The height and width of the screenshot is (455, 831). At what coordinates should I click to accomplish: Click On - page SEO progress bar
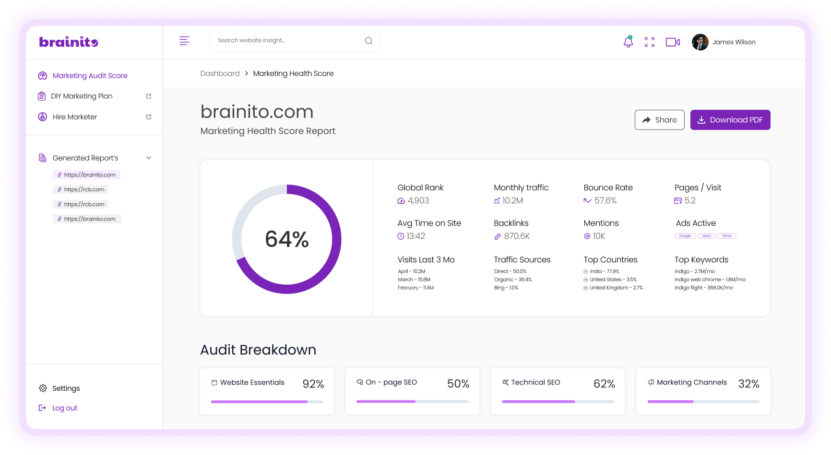[x=412, y=402]
